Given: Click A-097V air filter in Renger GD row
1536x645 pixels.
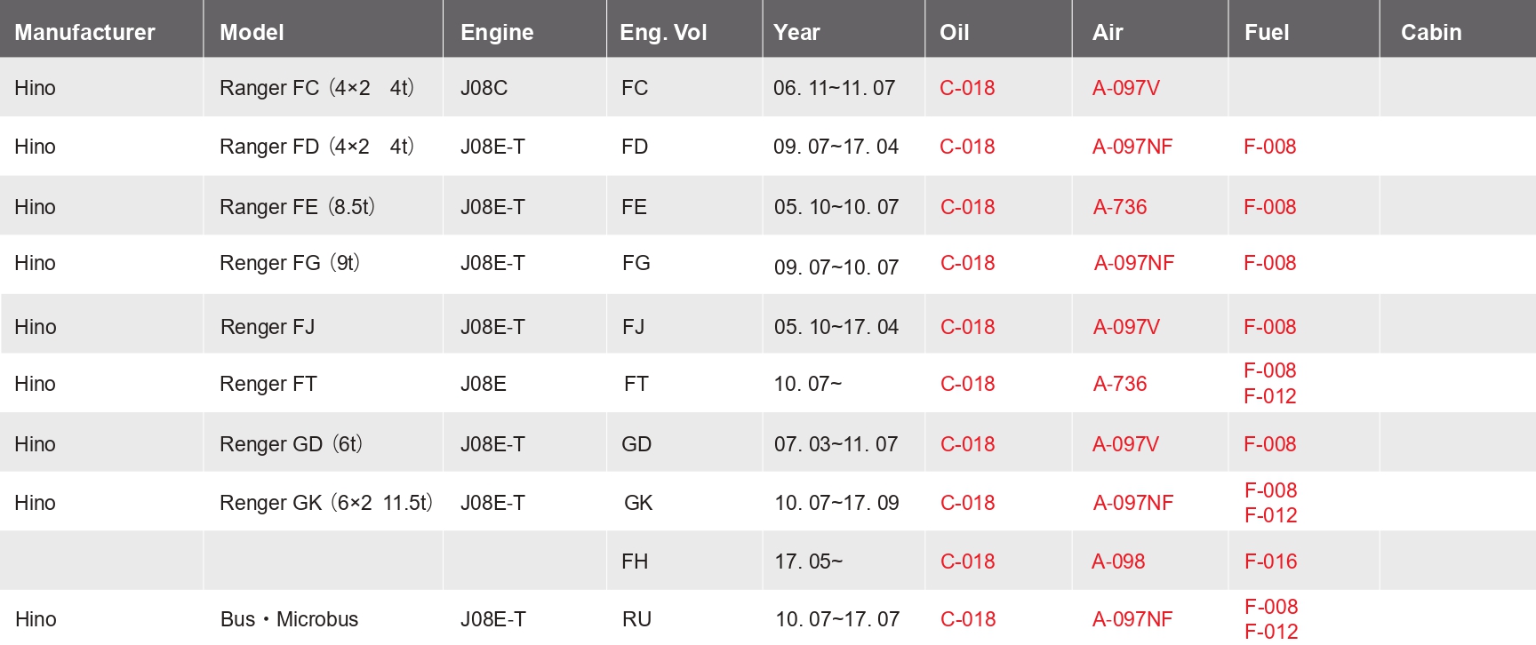Looking at the screenshot, I should [1125, 444].
